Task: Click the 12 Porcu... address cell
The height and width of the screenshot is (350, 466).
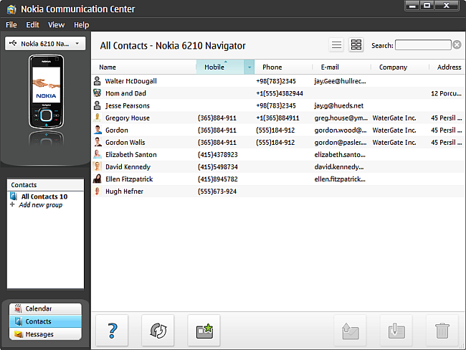Action: 446,93
